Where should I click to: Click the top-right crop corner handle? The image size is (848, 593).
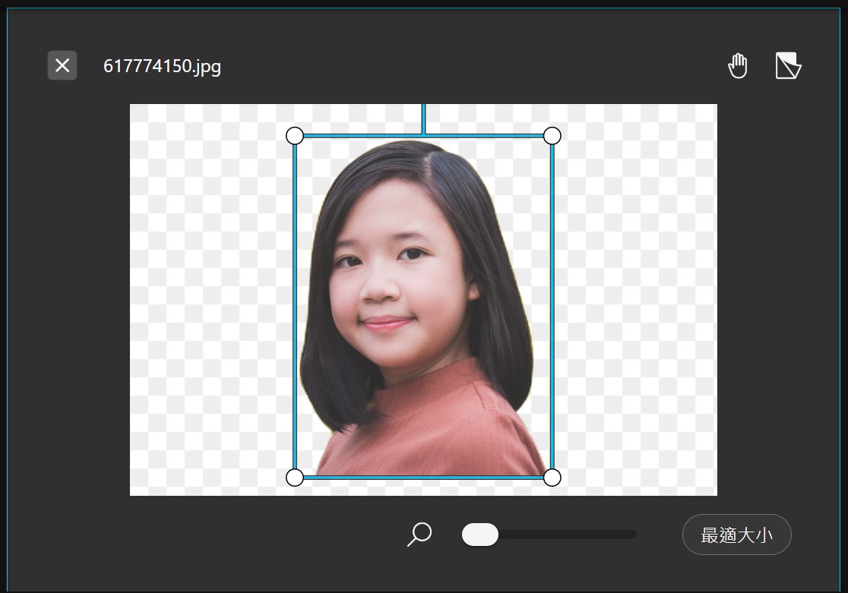coord(552,136)
